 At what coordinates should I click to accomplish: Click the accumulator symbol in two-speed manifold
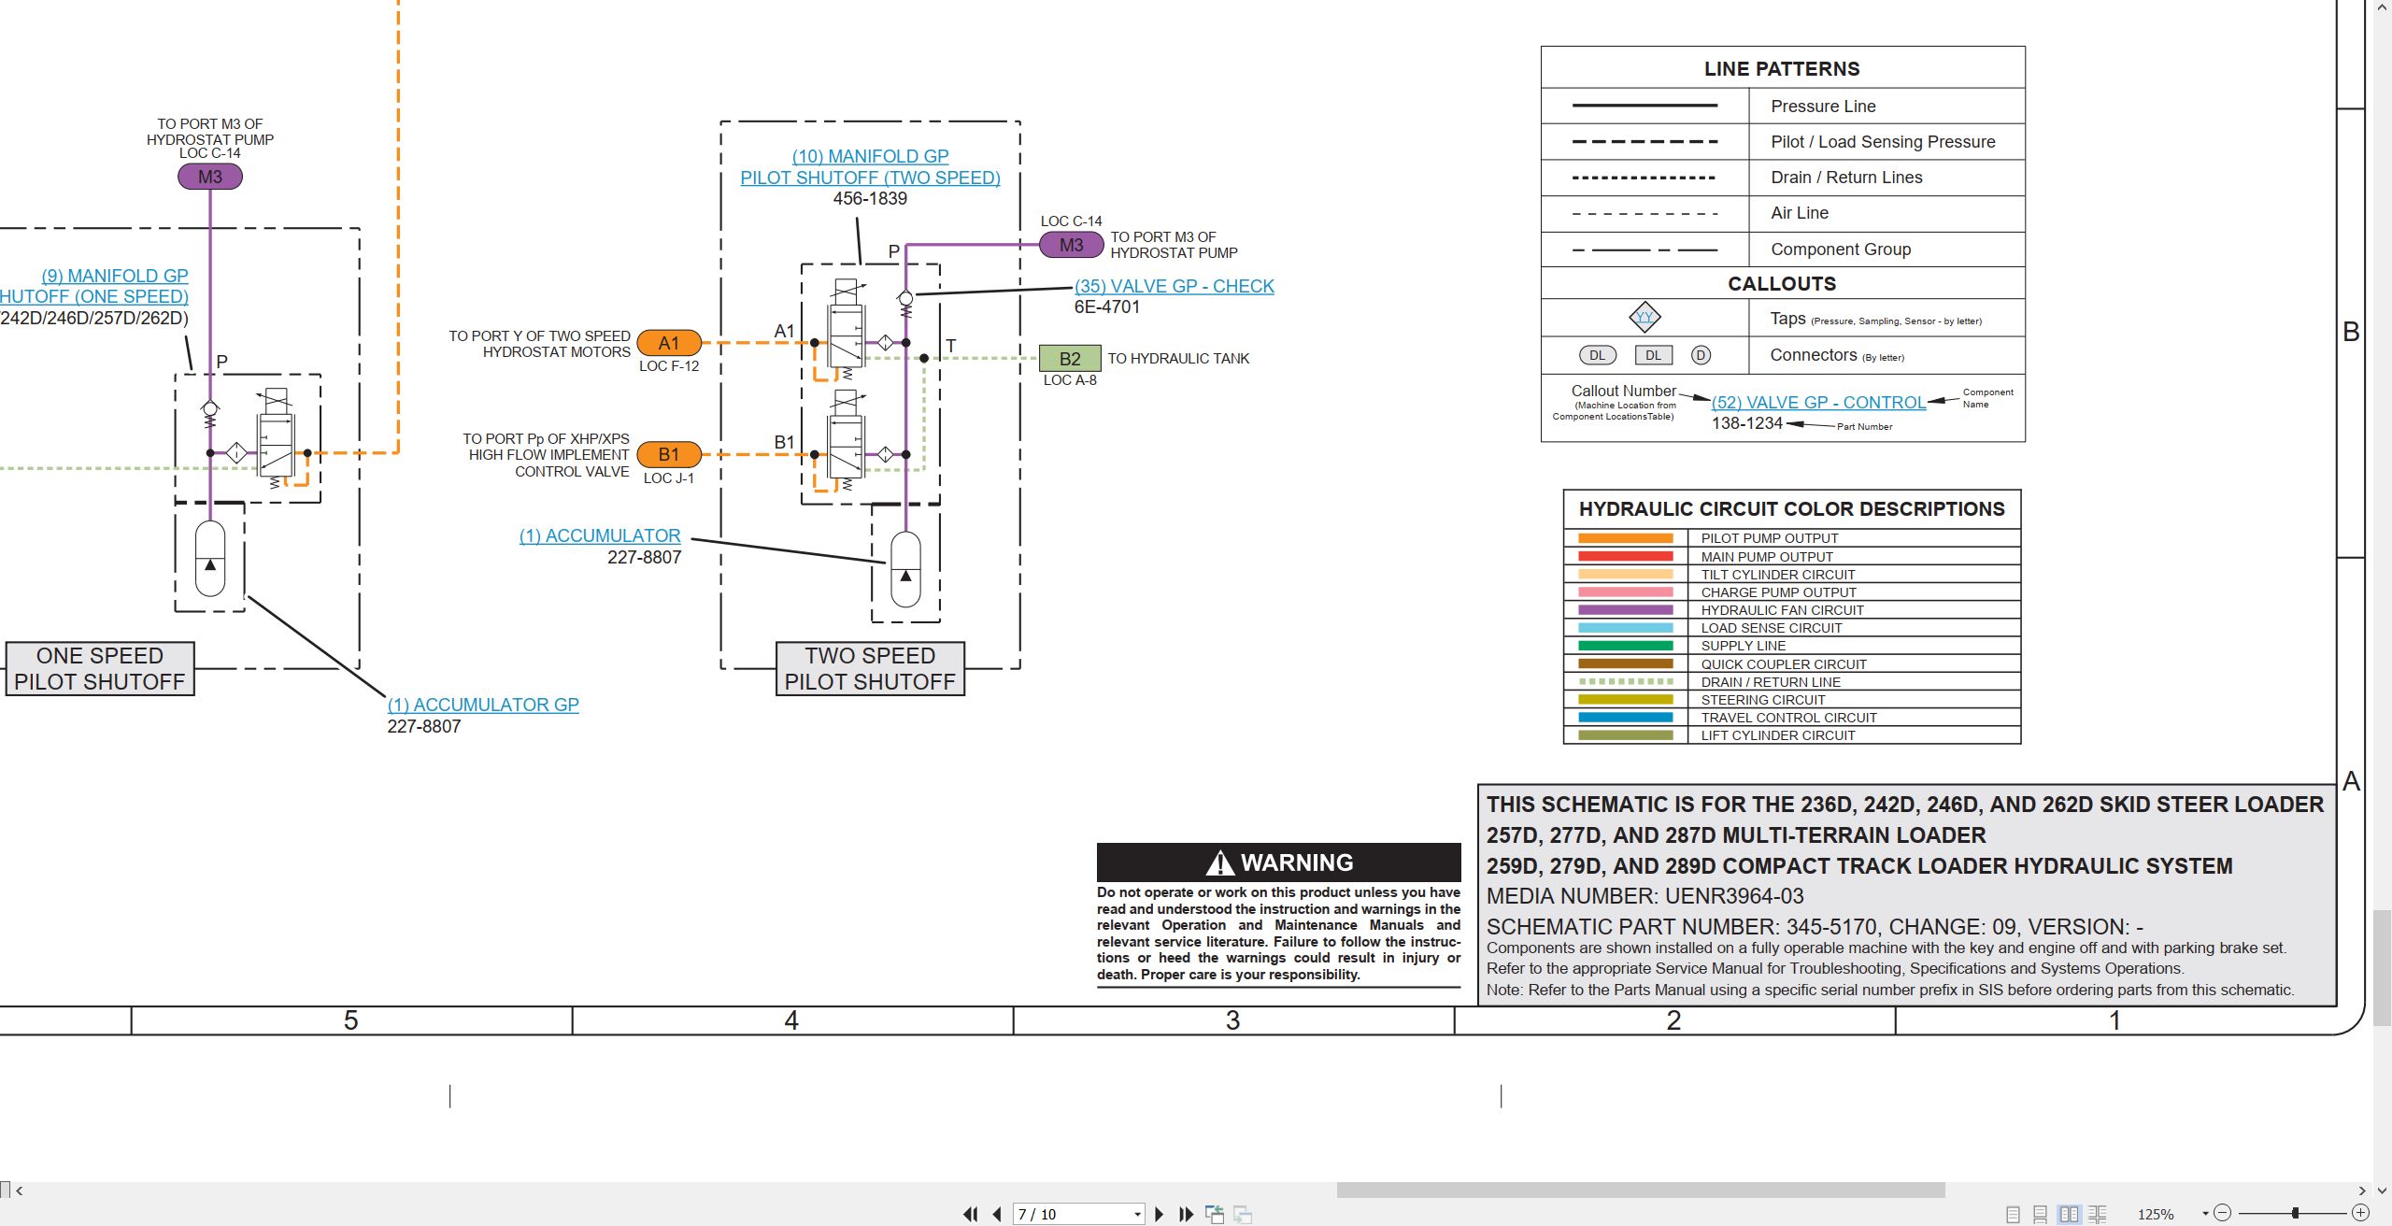click(x=905, y=570)
